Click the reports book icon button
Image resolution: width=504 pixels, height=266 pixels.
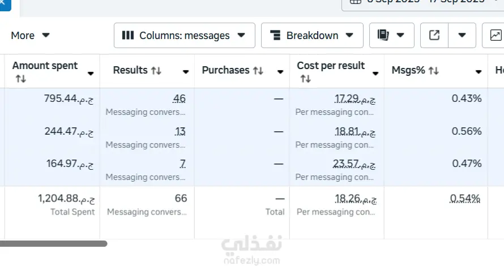[x=391, y=35]
